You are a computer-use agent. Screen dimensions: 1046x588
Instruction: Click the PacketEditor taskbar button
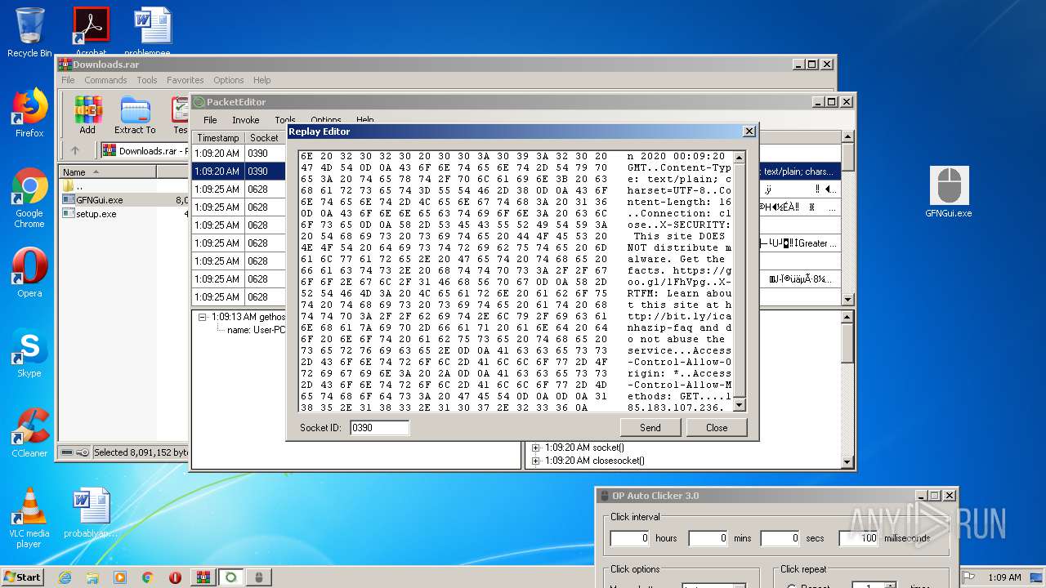(231, 577)
